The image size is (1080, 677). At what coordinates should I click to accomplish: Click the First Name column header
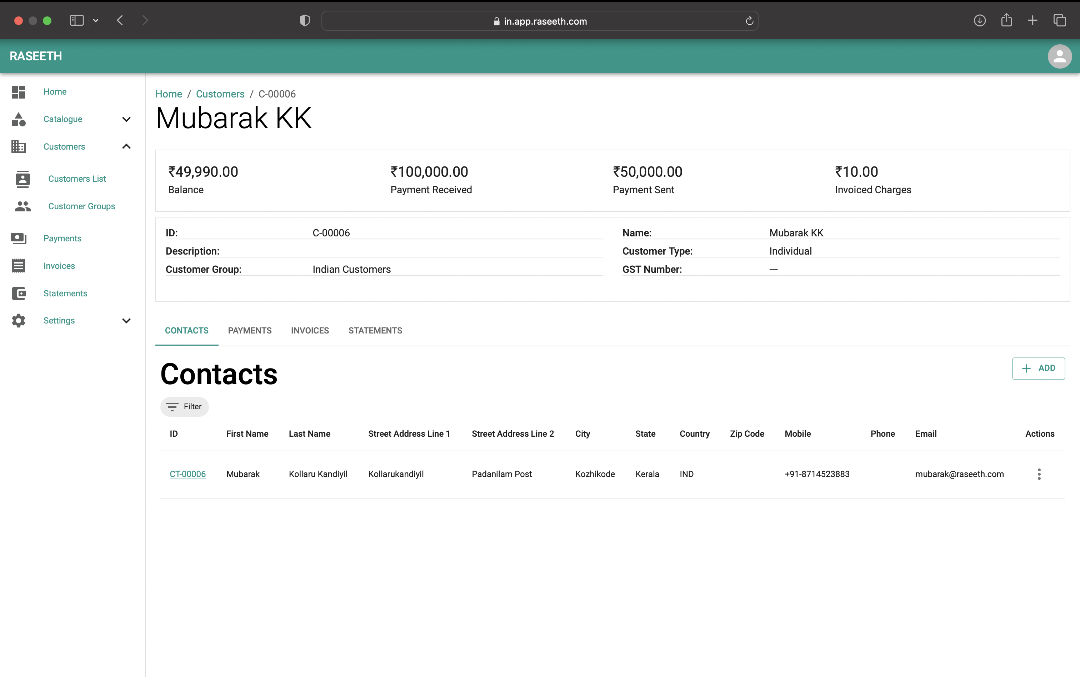247,434
